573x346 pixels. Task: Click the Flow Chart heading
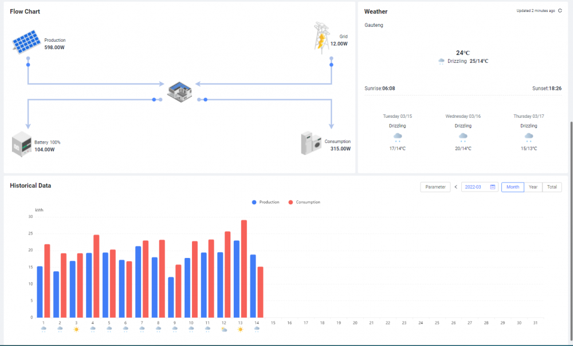tap(25, 11)
